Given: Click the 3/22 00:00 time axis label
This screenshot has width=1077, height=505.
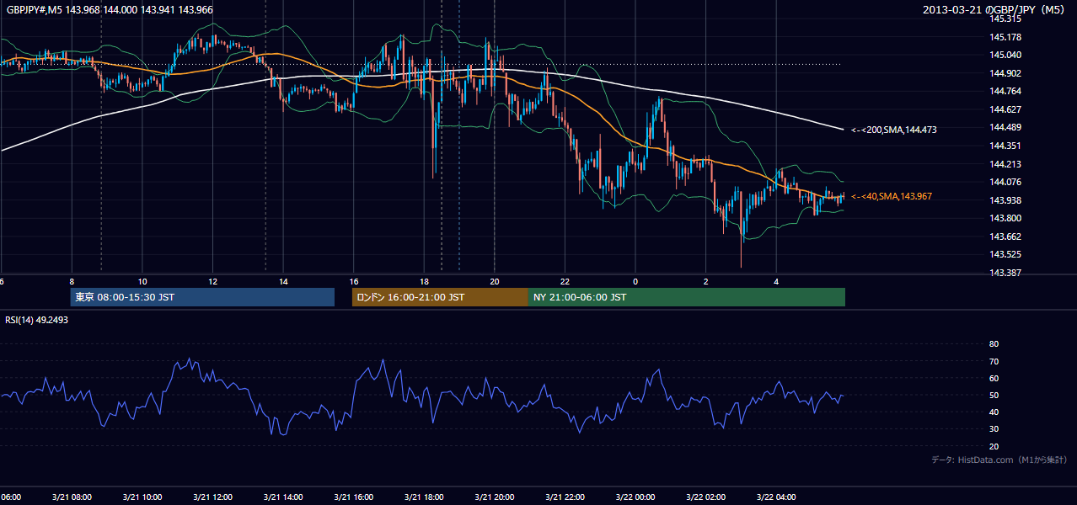Looking at the screenshot, I should [635, 497].
